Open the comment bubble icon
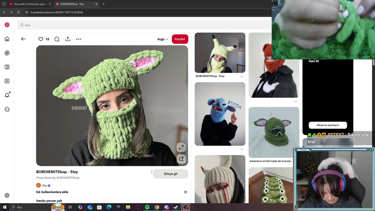375x211 pixels. [x=57, y=39]
